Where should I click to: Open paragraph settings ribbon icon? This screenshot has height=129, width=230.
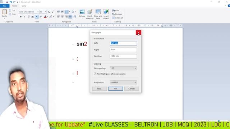point(75,16)
